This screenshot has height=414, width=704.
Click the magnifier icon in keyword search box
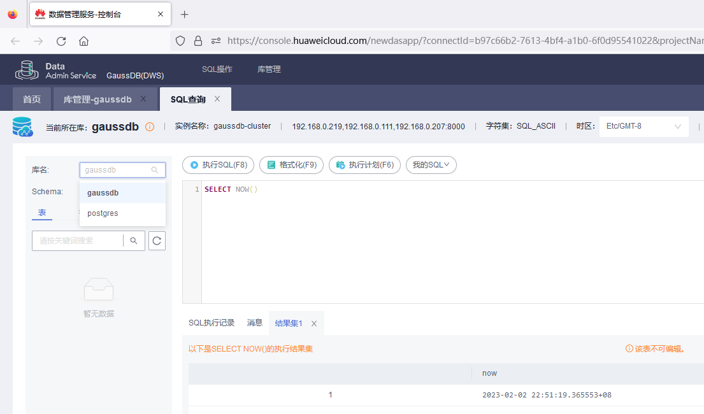pyautogui.click(x=134, y=241)
